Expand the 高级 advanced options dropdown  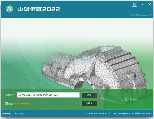[x=89, y=103]
